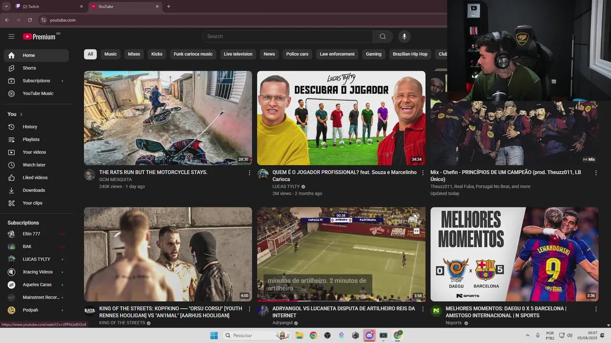Open Home in sidebar
The image size is (611, 343).
click(36, 55)
